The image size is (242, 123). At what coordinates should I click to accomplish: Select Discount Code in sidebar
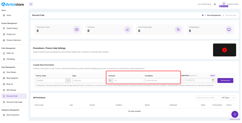14,96
